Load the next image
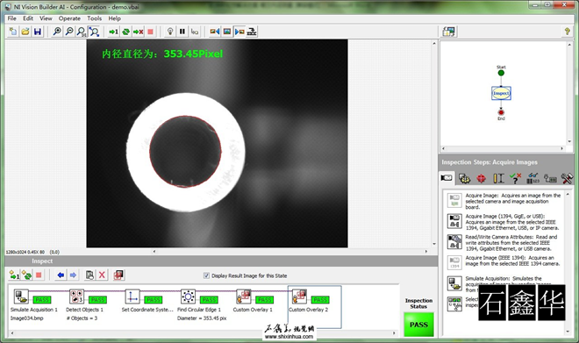The width and height of the screenshot is (579, 343). (239, 32)
